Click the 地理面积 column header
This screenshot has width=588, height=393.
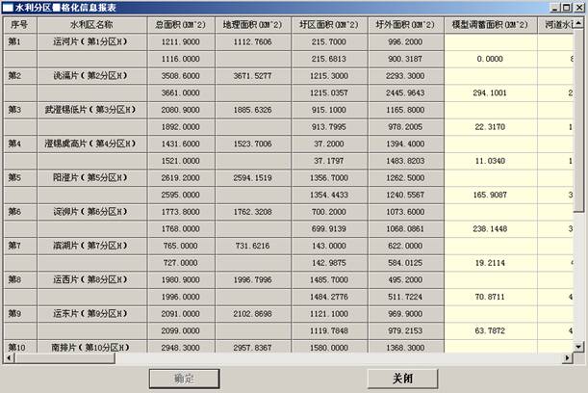[249, 23]
